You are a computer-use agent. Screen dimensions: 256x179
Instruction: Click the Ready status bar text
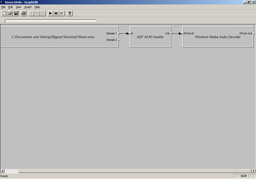tap(4, 176)
